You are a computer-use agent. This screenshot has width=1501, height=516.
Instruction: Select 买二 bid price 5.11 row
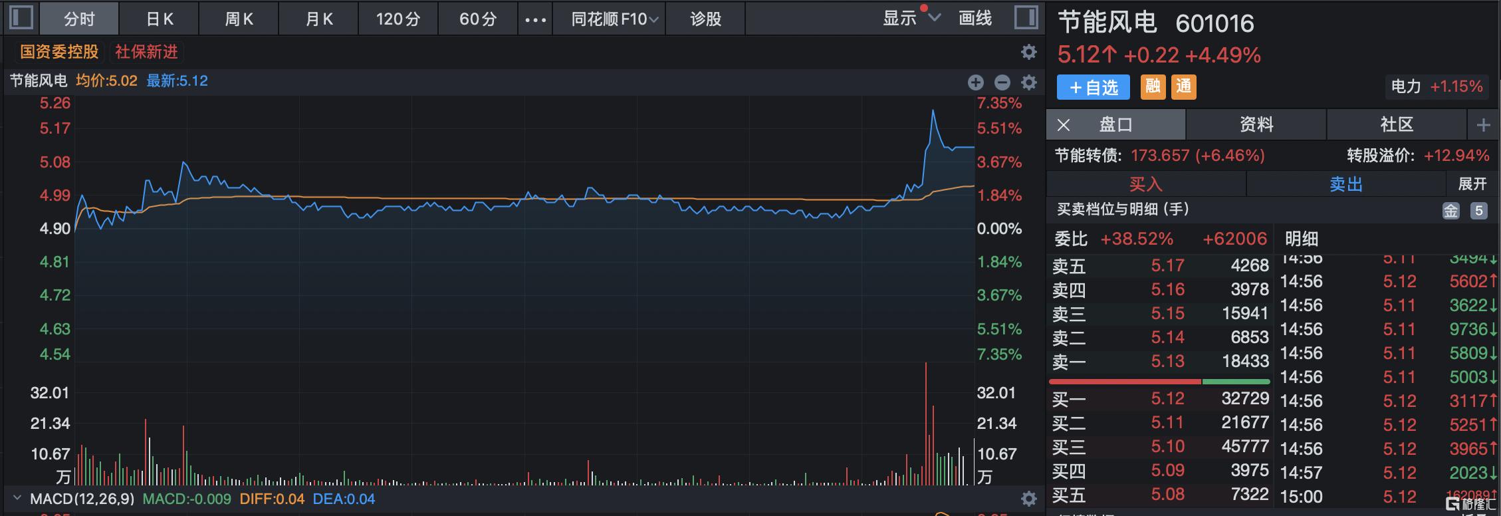click(x=1160, y=422)
